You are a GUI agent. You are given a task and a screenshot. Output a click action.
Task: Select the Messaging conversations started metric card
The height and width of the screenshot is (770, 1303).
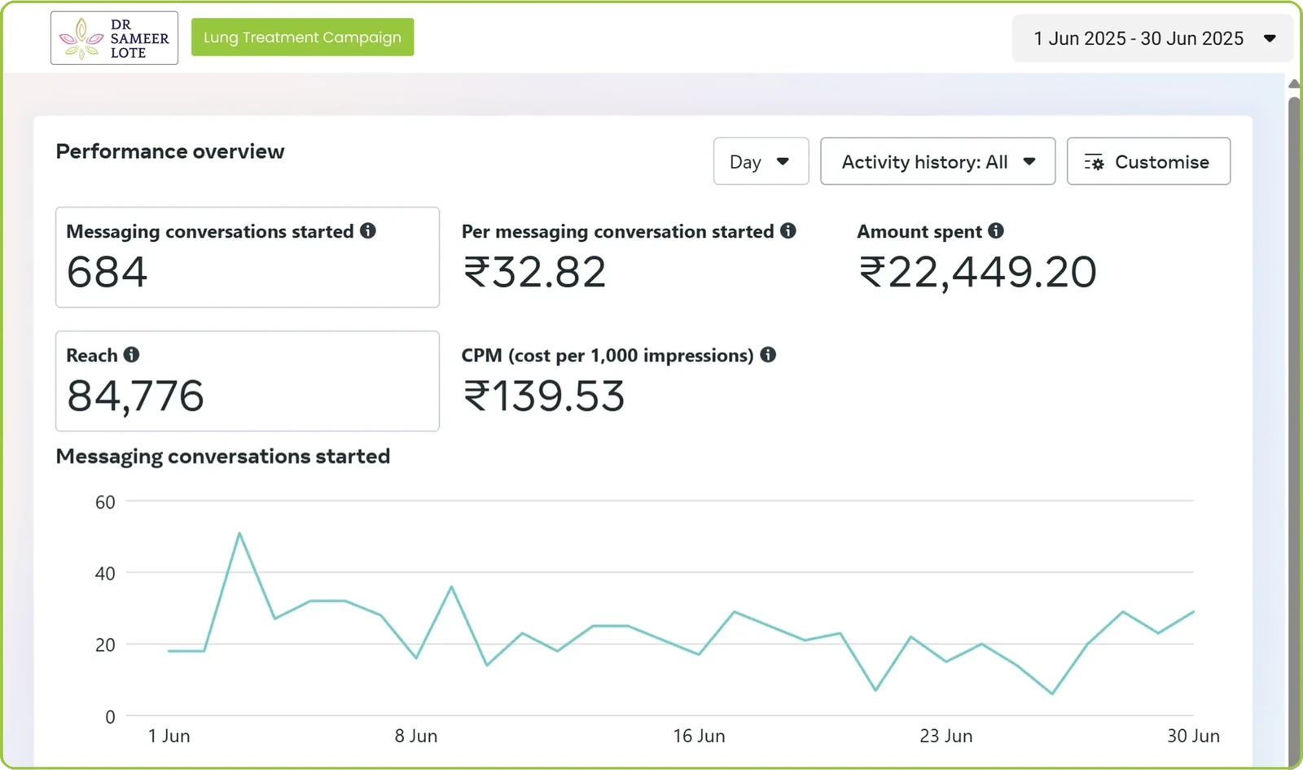tap(248, 257)
